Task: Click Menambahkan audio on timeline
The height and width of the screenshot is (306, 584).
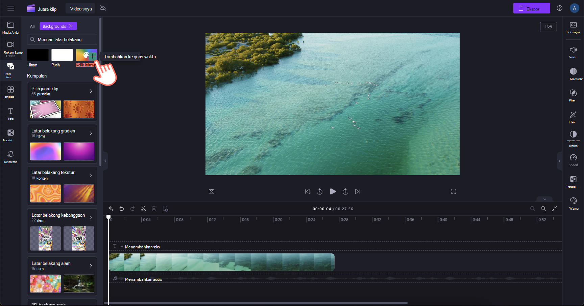Action: coord(144,279)
